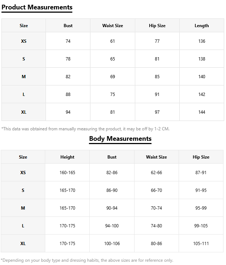Select the Waist Size header in Product Measurements

coord(112,26)
